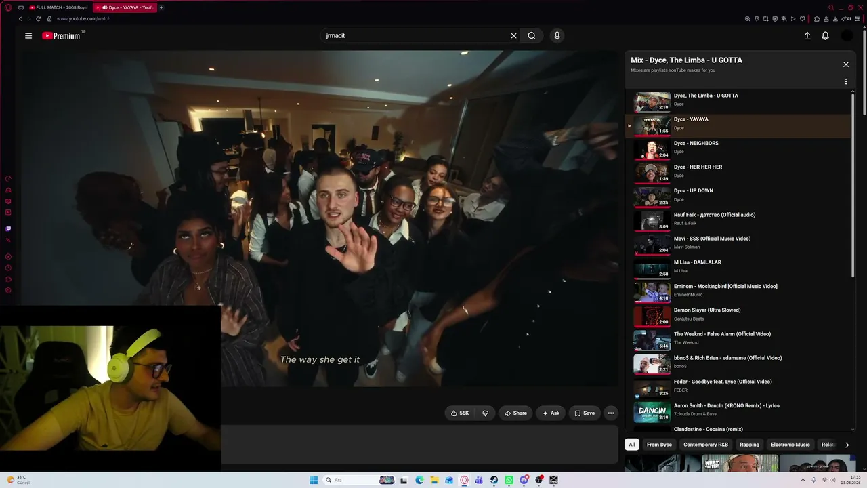The image size is (867, 488).
Task: Click the Rauf Faik - детство title
Action: [x=714, y=215]
